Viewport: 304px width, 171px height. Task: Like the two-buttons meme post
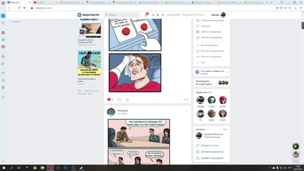[x=110, y=99]
